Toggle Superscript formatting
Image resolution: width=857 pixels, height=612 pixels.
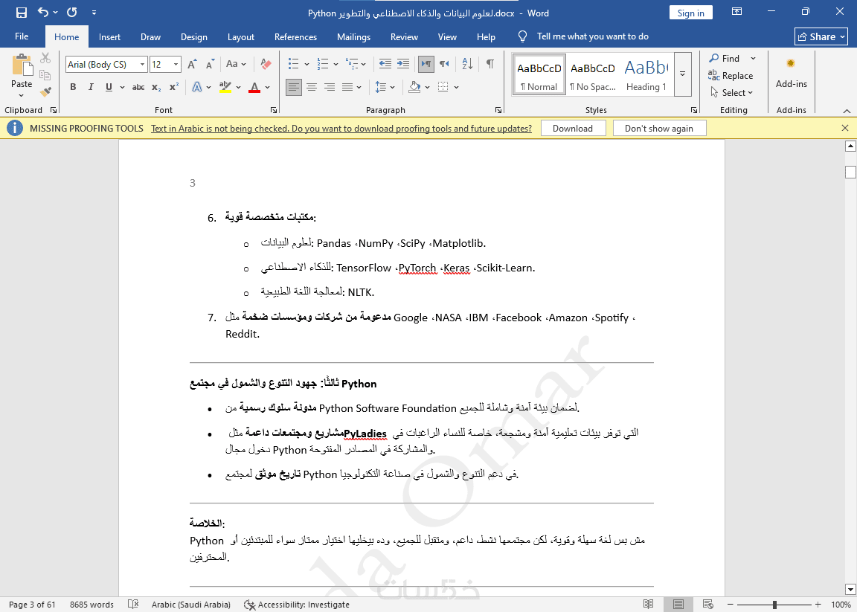(x=174, y=87)
